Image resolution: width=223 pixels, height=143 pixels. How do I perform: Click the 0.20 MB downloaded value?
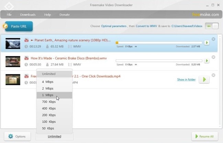[x=196, y=65]
